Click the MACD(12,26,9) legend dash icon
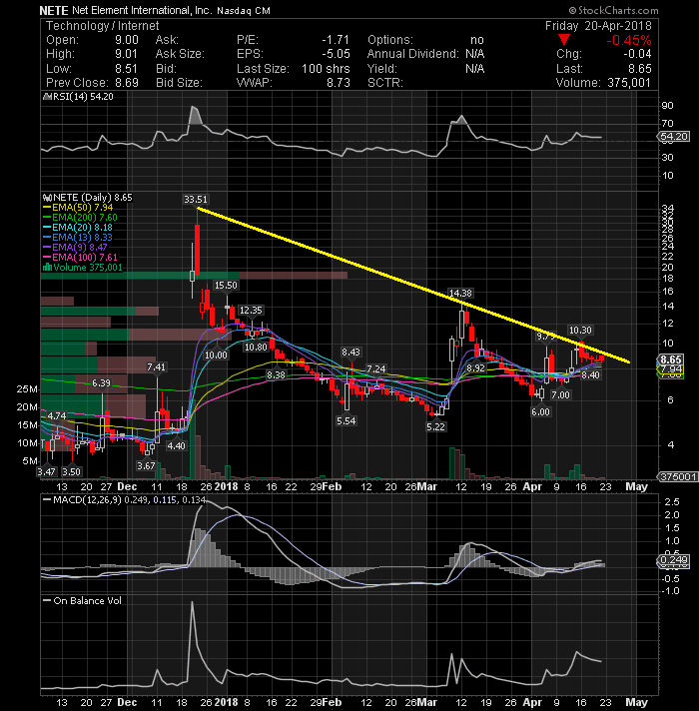This screenshot has width=699, height=711. pos(47,499)
